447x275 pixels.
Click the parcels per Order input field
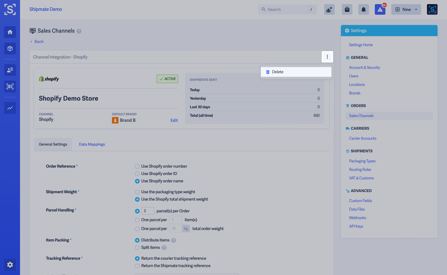coord(148,211)
